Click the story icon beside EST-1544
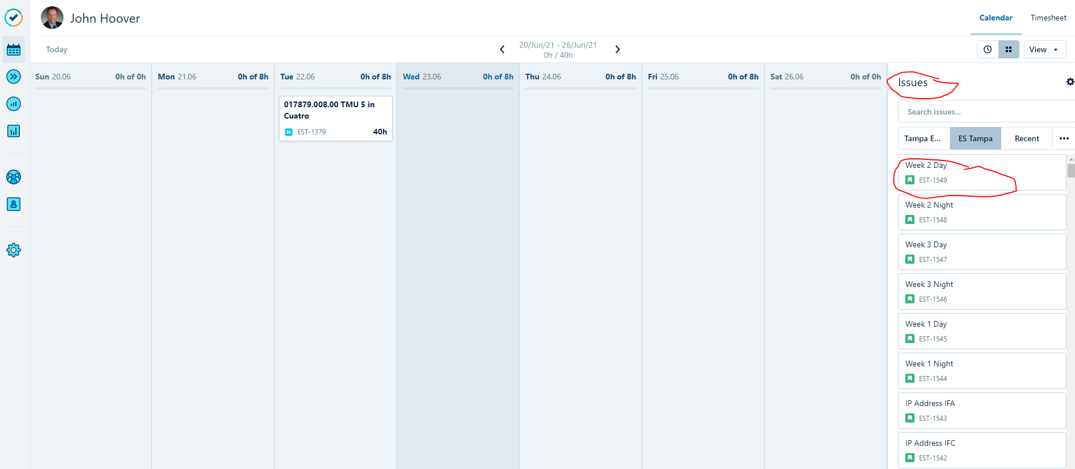Screen dimensions: 1075x469 point(910,378)
